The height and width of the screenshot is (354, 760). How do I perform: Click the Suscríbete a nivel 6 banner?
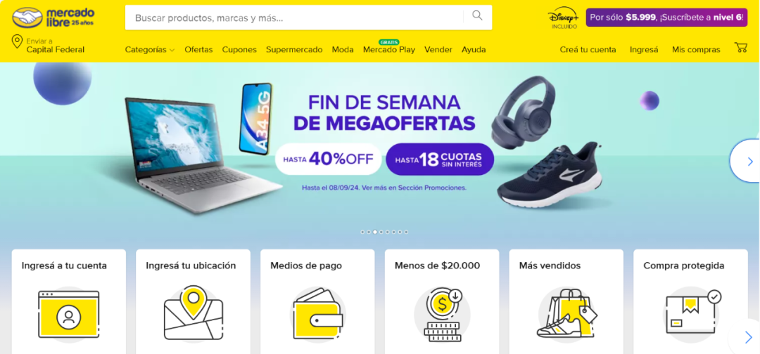click(x=666, y=18)
